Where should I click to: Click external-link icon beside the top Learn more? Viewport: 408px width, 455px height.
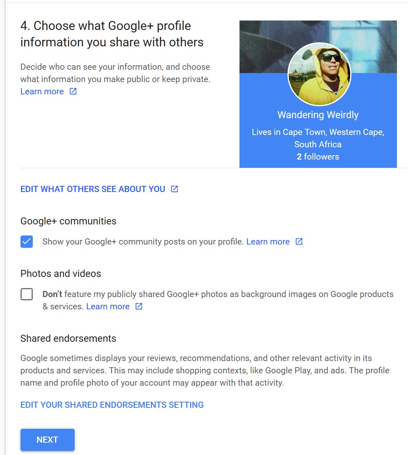[73, 91]
